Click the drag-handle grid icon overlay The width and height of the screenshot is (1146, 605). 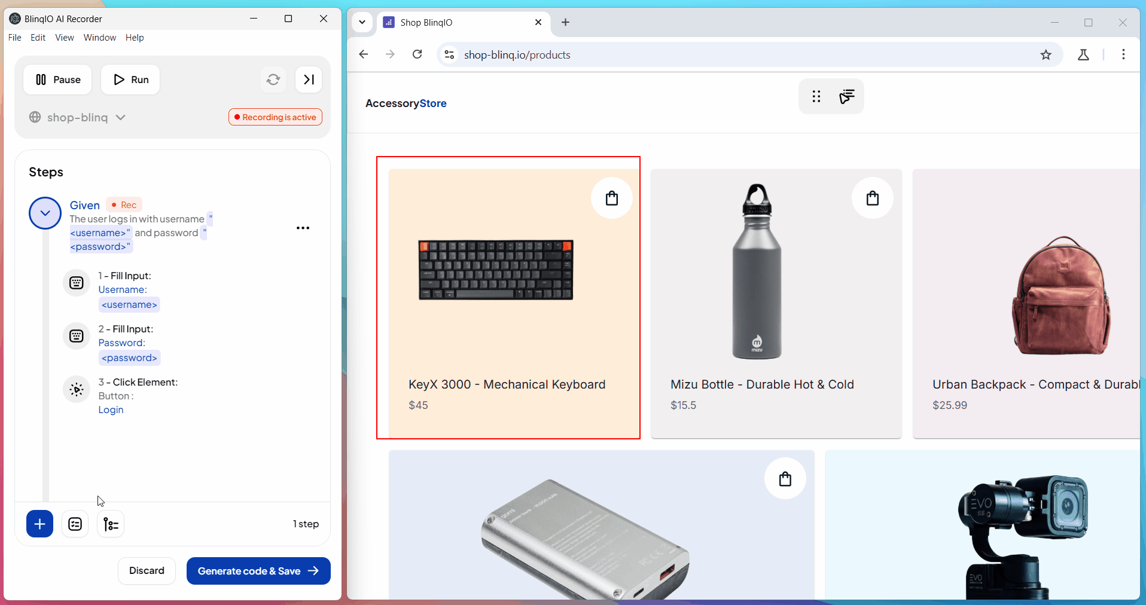pos(816,96)
